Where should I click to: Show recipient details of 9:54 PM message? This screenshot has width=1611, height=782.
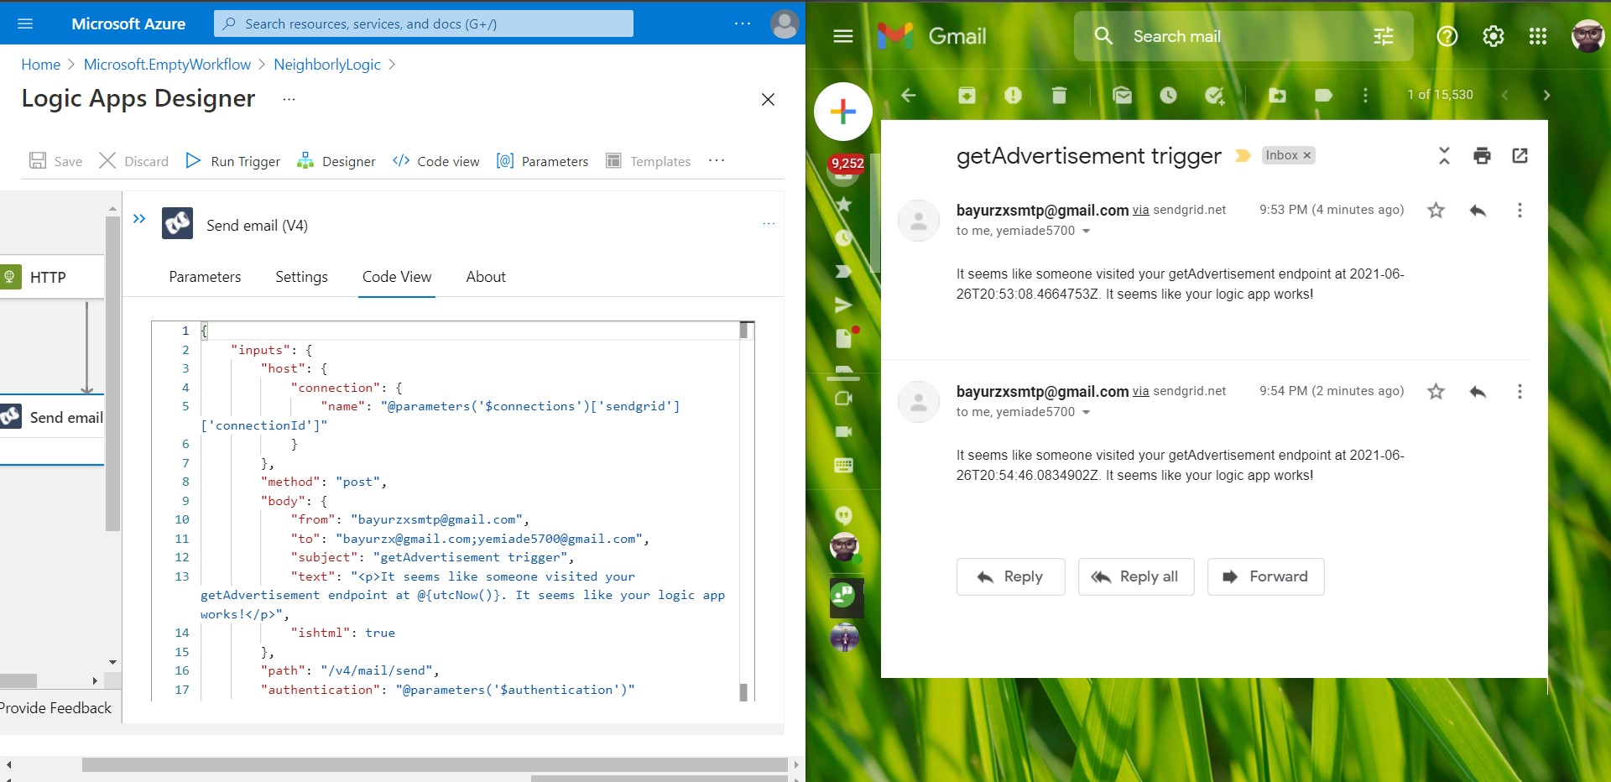tap(1086, 413)
